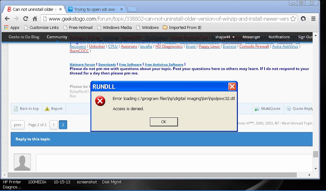The image size is (326, 191).
Task: Open Notifications in the top navigation
Action: click(x=279, y=37)
